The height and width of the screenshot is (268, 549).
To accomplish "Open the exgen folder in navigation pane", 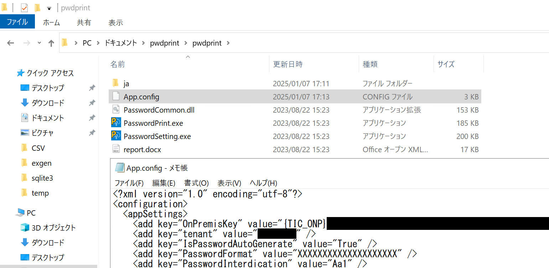I will click(x=41, y=163).
